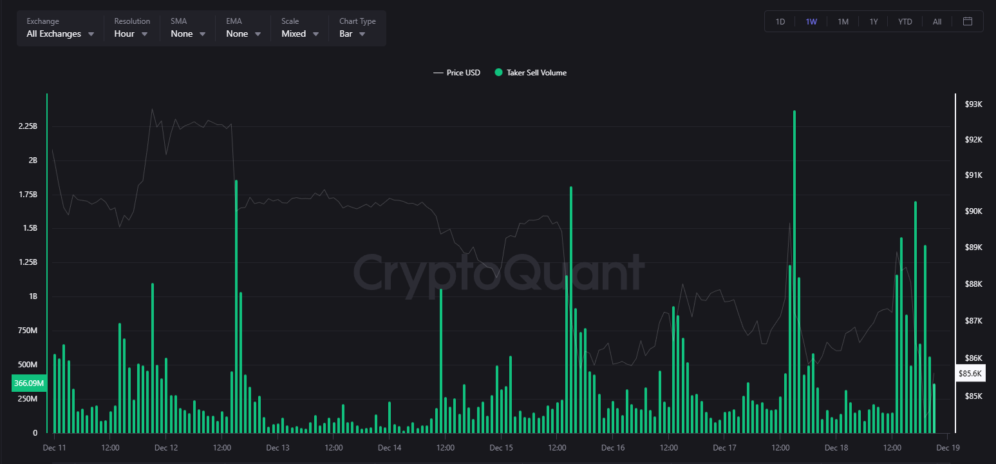Toggle visibility of the Price USD series
Screen dimensions: 996x464
pyautogui.click(x=456, y=72)
